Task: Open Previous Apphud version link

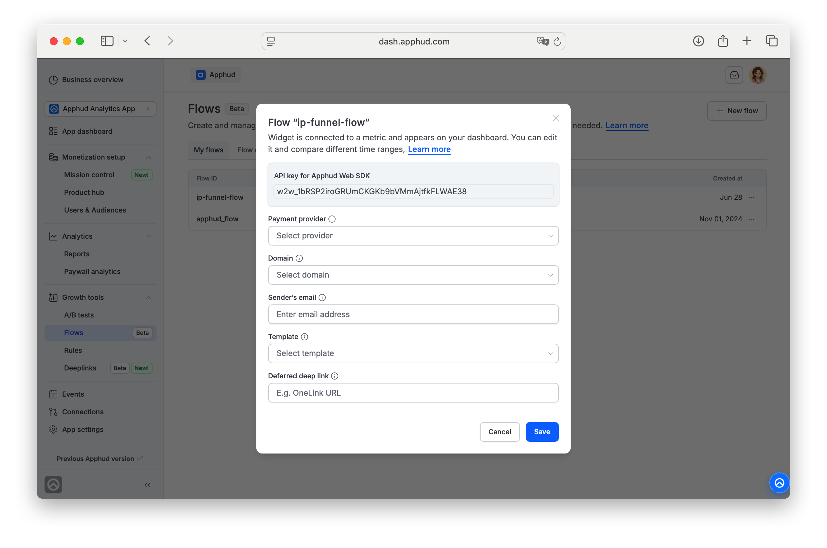Action: (100, 459)
